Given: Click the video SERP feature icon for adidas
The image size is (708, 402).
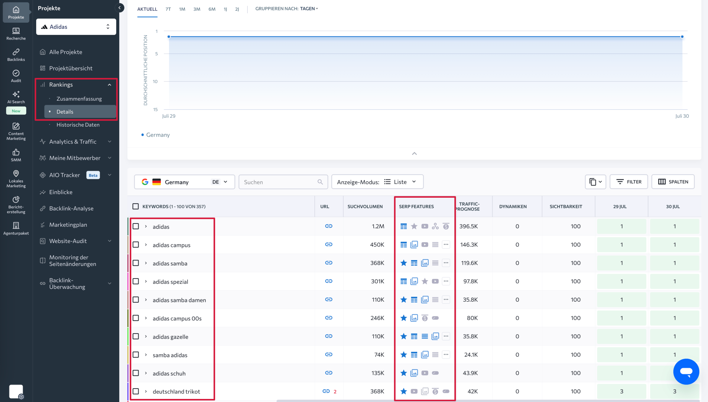Looking at the screenshot, I should (425, 226).
